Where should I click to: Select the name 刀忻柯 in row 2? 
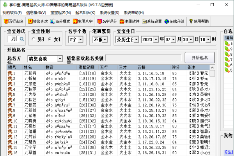(x=30, y=79)
